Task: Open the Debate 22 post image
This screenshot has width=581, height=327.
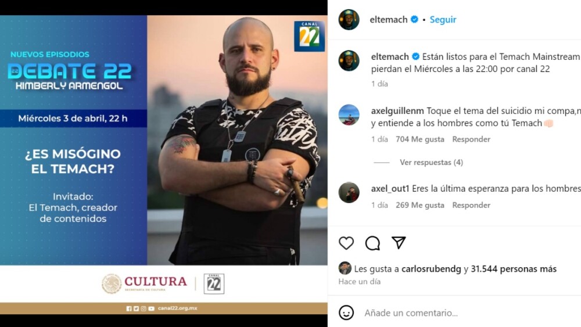Action: (x=163, y=164)
